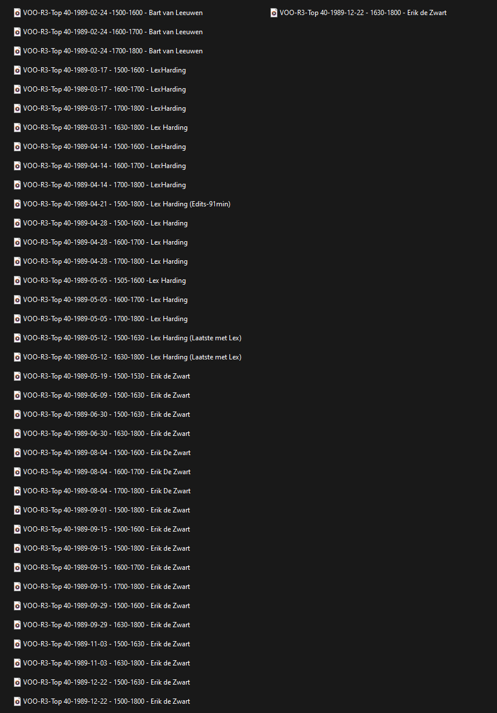This screenshot has width=497, height=713.
Task: Click file icon for 1989-06-09 1500-1630 recording
Action: click(x=17, y=395)
